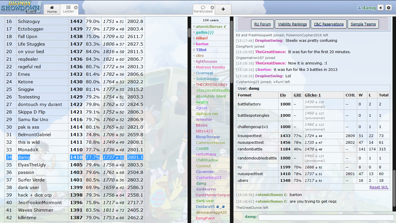Select ElyasTheUgly ladder row

pyautogui.click(x=75, y=165)
